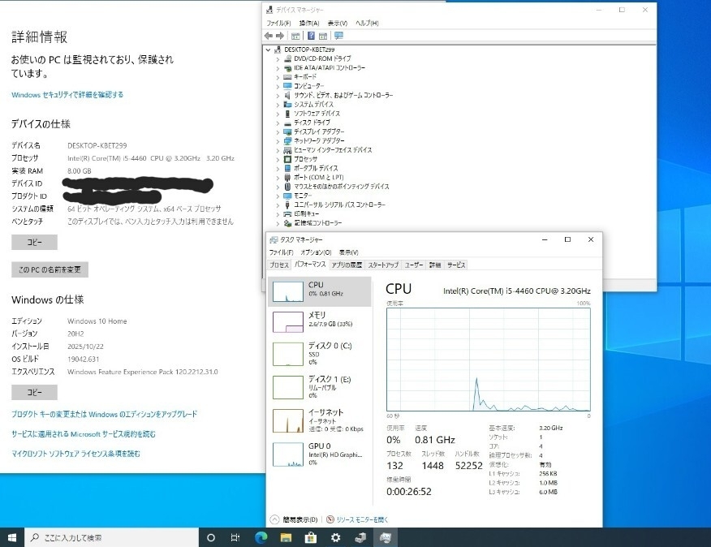Click the taskbar search box
The image size is (711, 547).
[x=112, y=537]
